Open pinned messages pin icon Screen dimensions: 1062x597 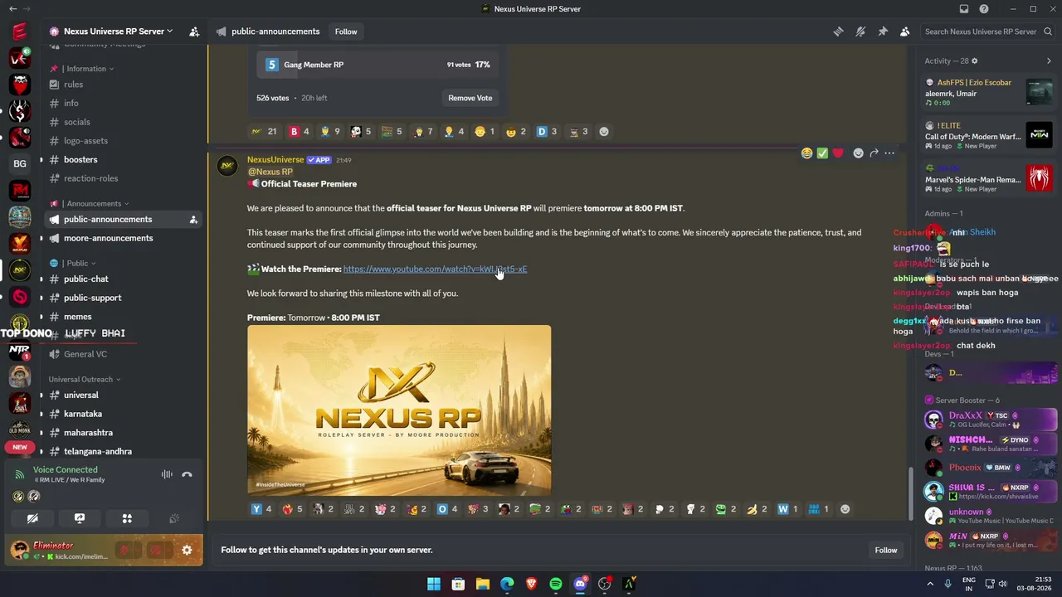click(883, 32)
